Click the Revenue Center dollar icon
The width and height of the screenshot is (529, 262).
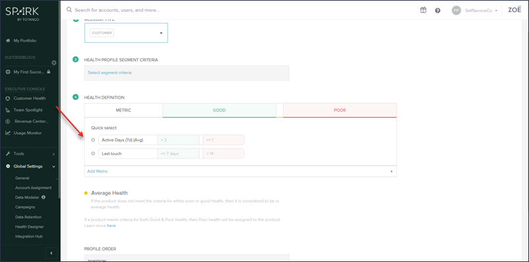pos(8,121)
